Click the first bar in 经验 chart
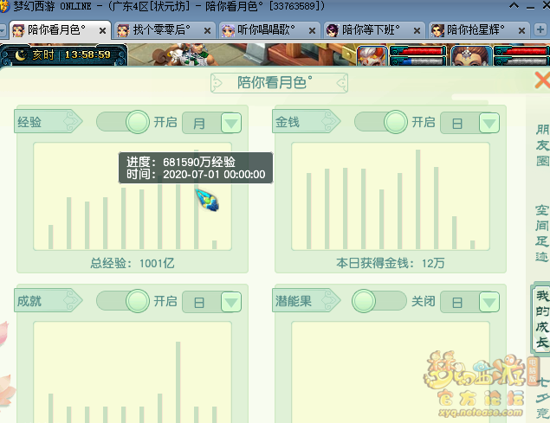 point(50,237)
